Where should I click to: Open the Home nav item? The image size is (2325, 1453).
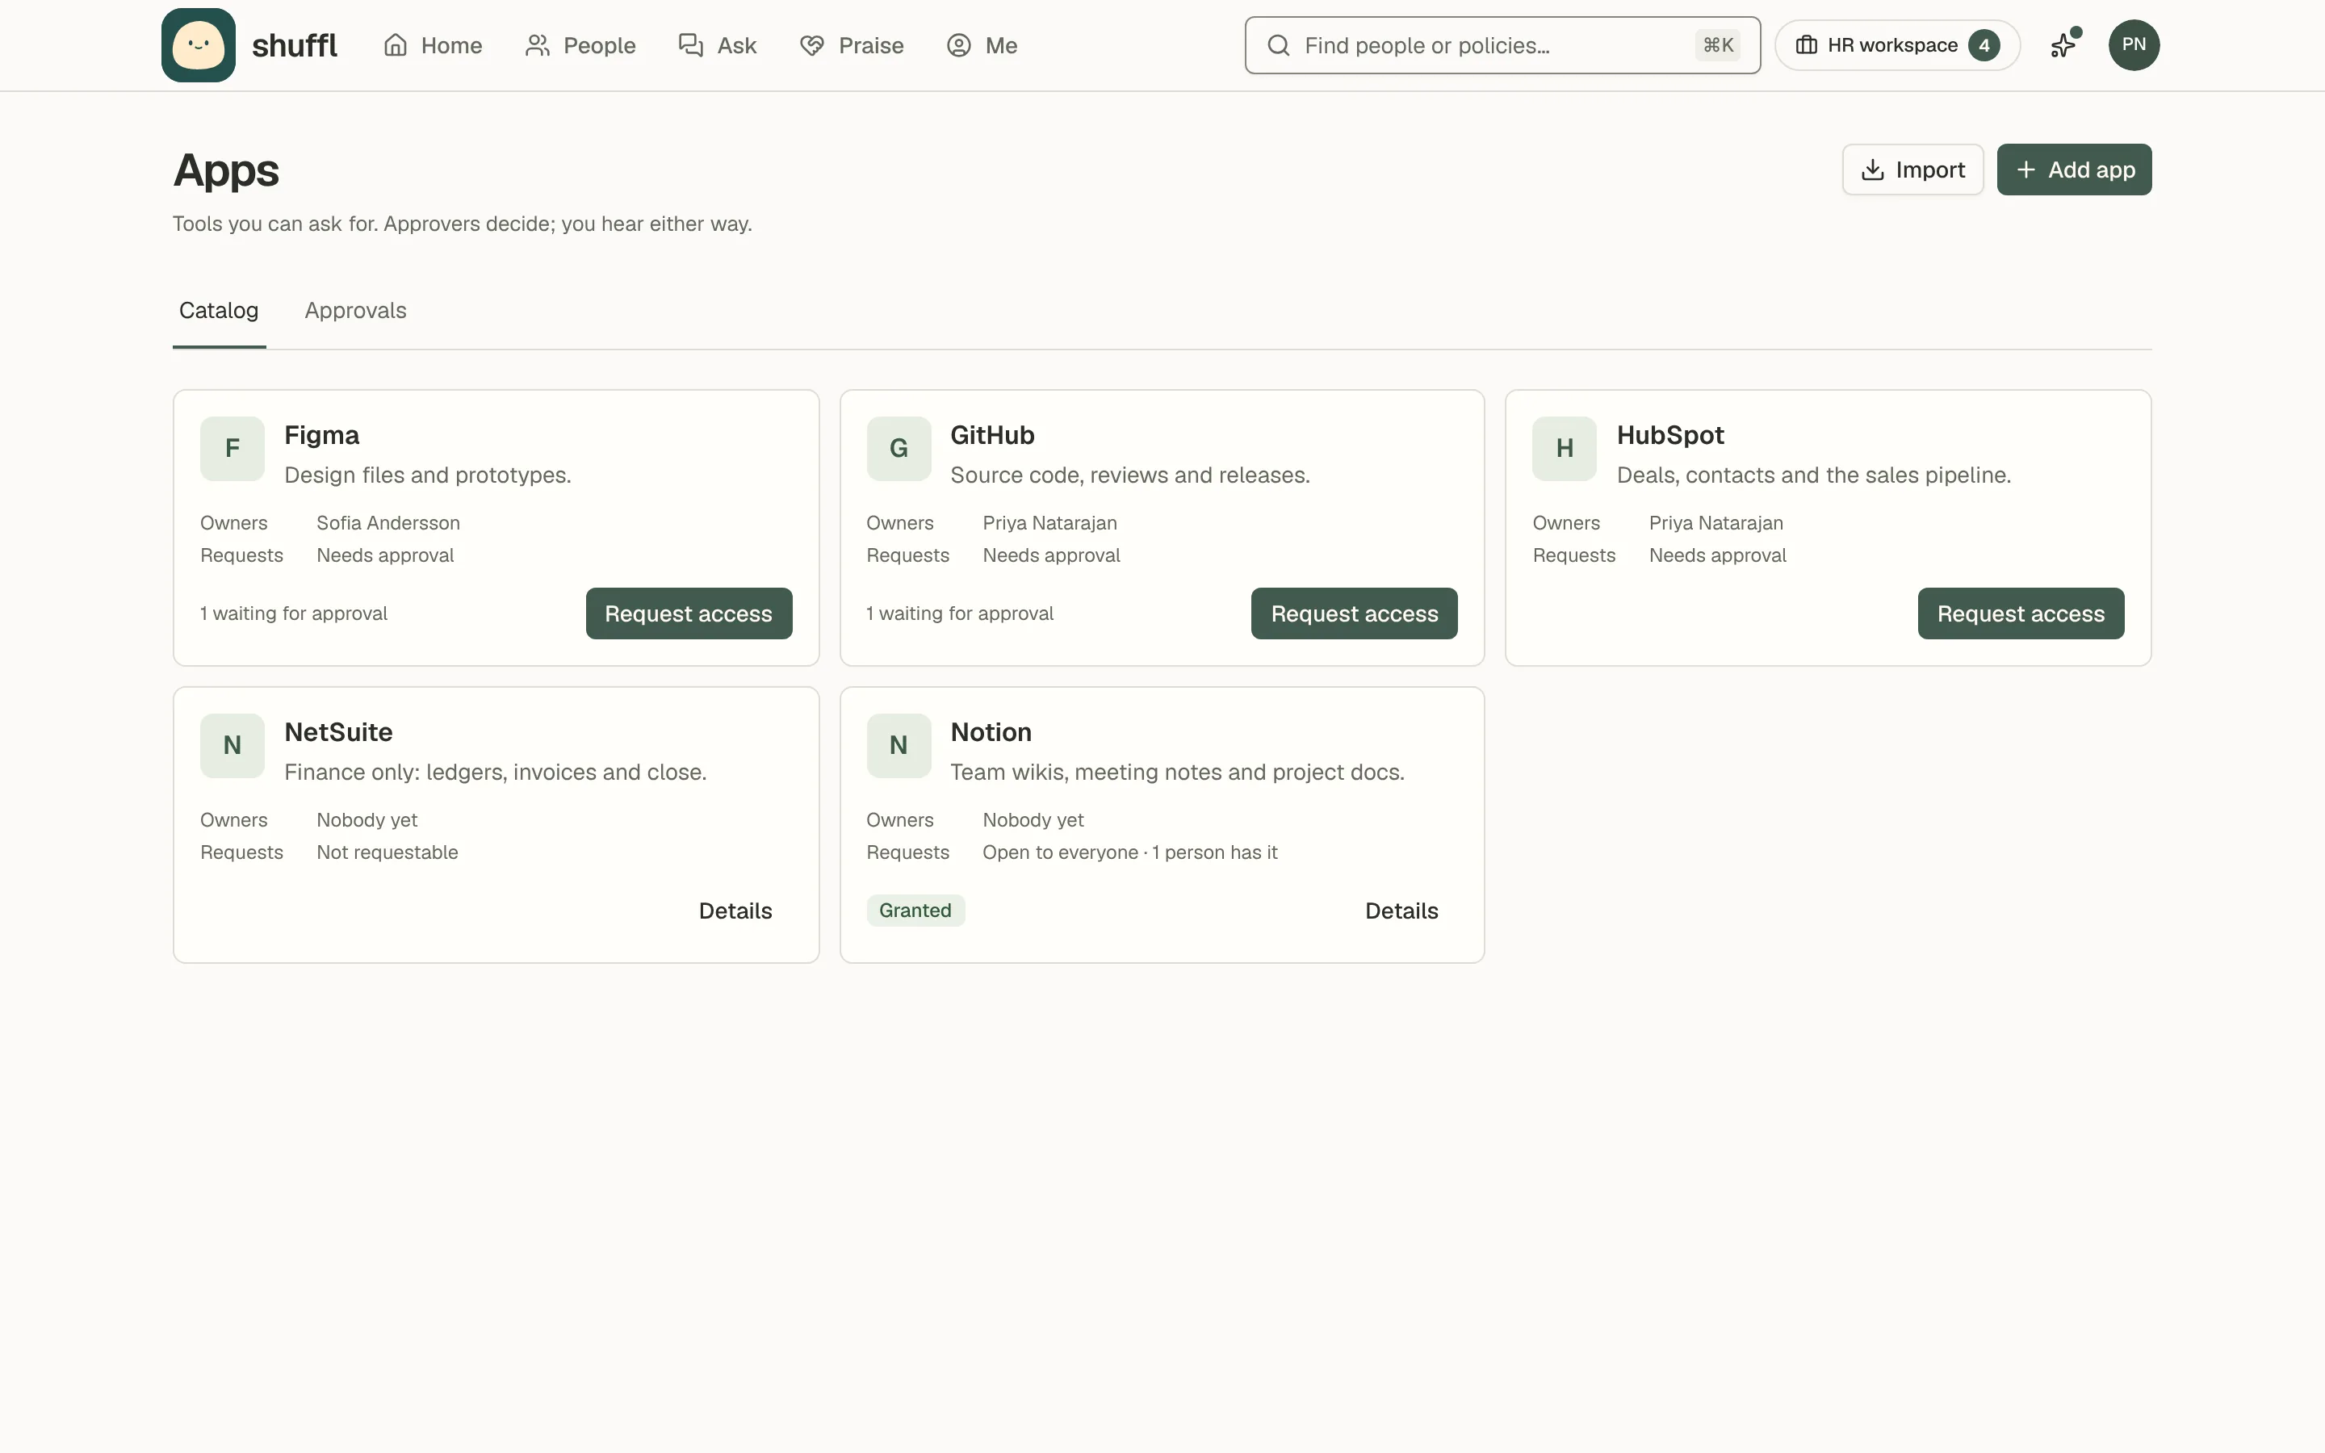coord(433,45)
